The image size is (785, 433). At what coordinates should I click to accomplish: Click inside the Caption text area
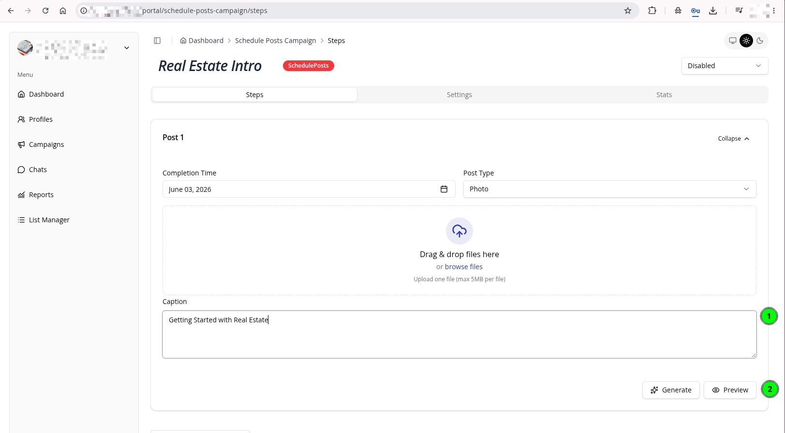(x=459, y=334)
